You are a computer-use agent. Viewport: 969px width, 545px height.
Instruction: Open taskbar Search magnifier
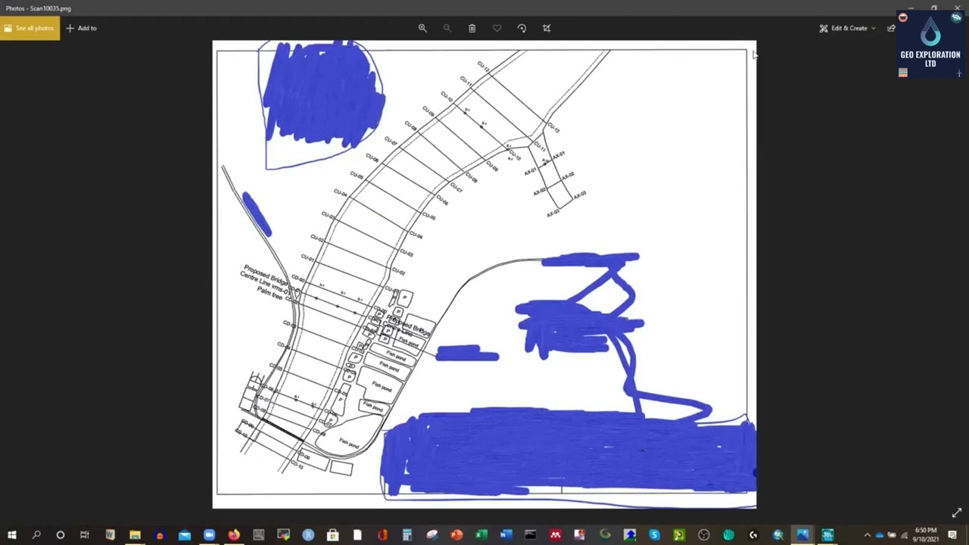[x=36, y=535]
